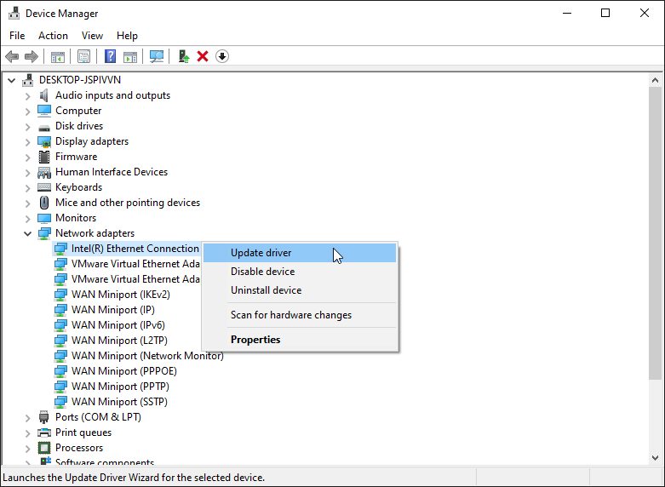
Task: Show/hide console tree toolbar icon
Action: pyautogui.click(x=58, y=56)
